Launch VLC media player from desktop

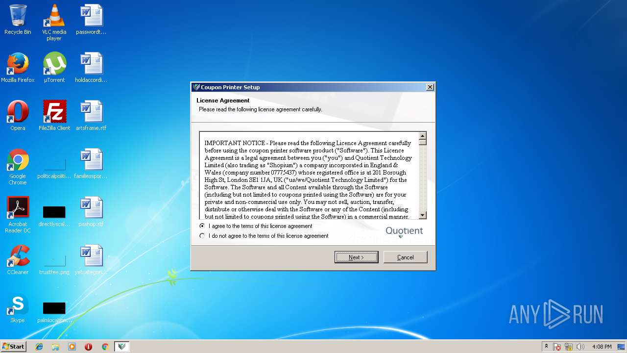tap(54, 22)
